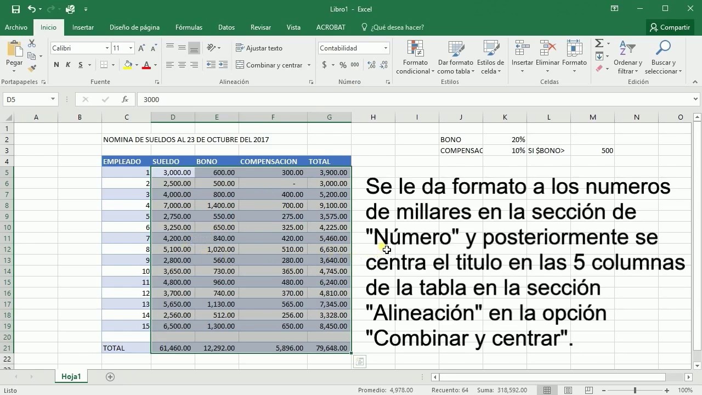Screen dimensions: 702x395
Task: Switch to the Datos tab
Action: [x=226, y=27]
